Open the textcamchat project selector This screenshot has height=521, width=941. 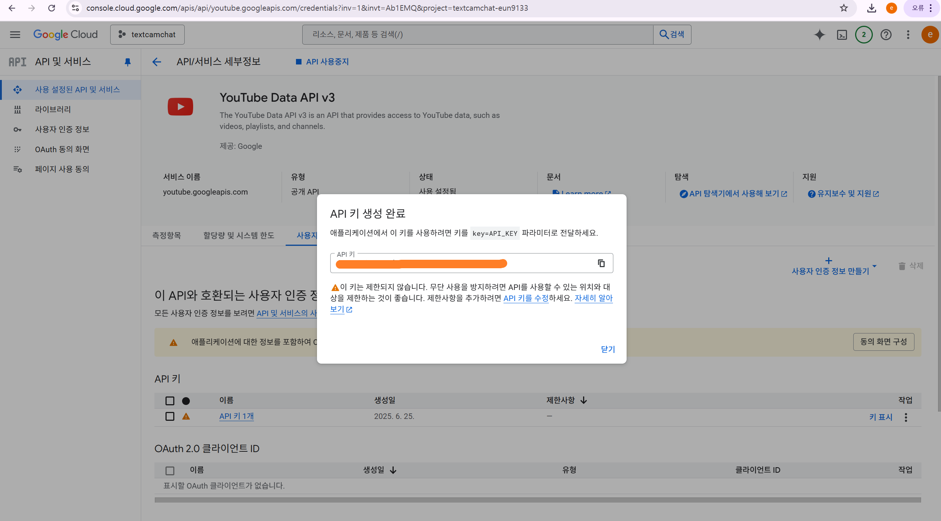147,35
